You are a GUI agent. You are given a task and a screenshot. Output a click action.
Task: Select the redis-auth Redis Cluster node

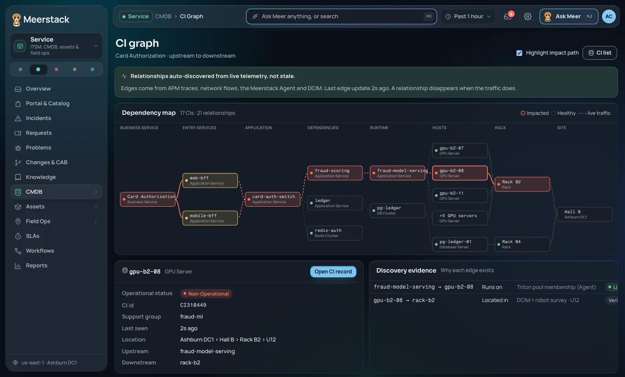tap(335, 233)
